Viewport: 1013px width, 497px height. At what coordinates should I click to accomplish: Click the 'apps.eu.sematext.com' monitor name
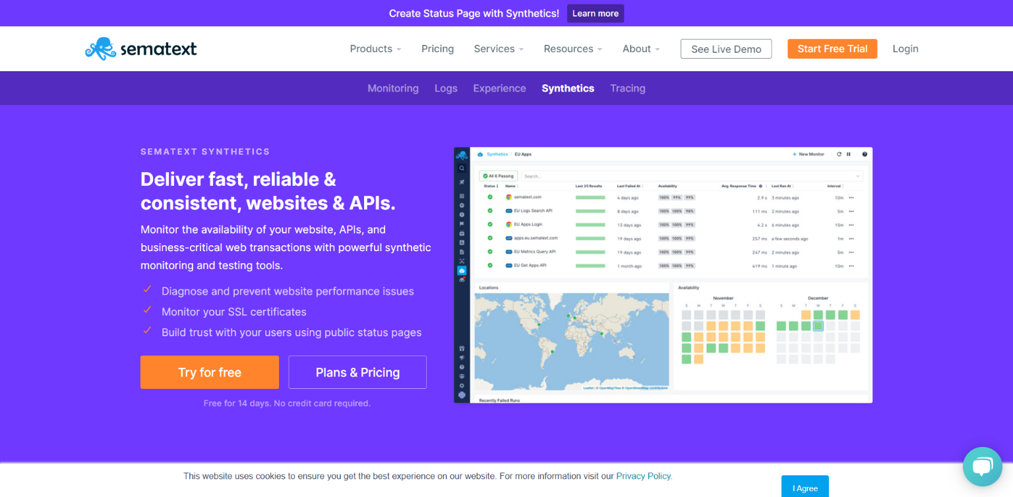click(536, 238)
